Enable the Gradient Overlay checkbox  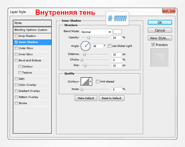[x=16, y=91]
